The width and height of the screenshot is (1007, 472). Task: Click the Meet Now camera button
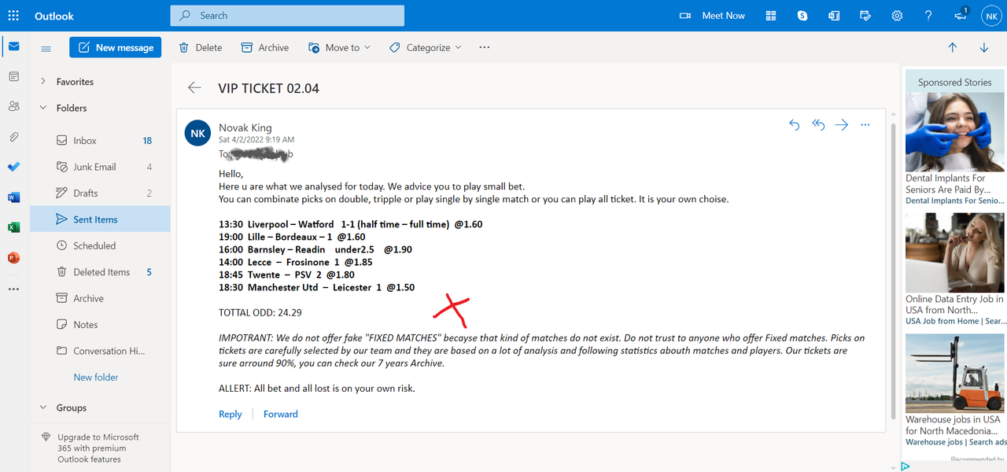click(712, 16)
